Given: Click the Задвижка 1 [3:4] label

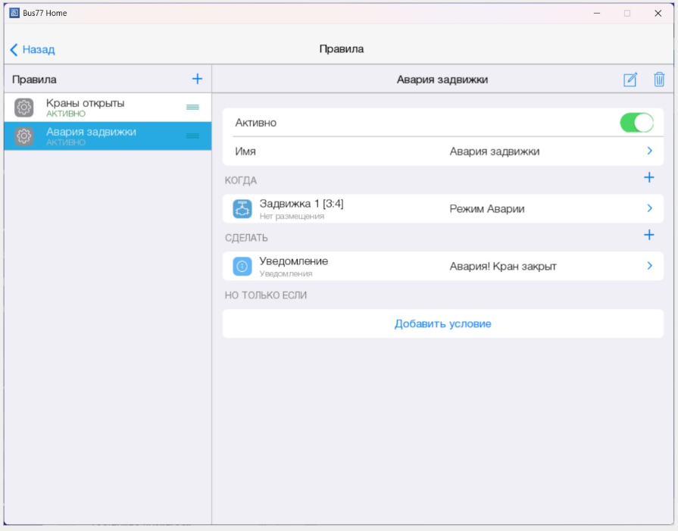Looking at the screenshot, I should point(302,204).
